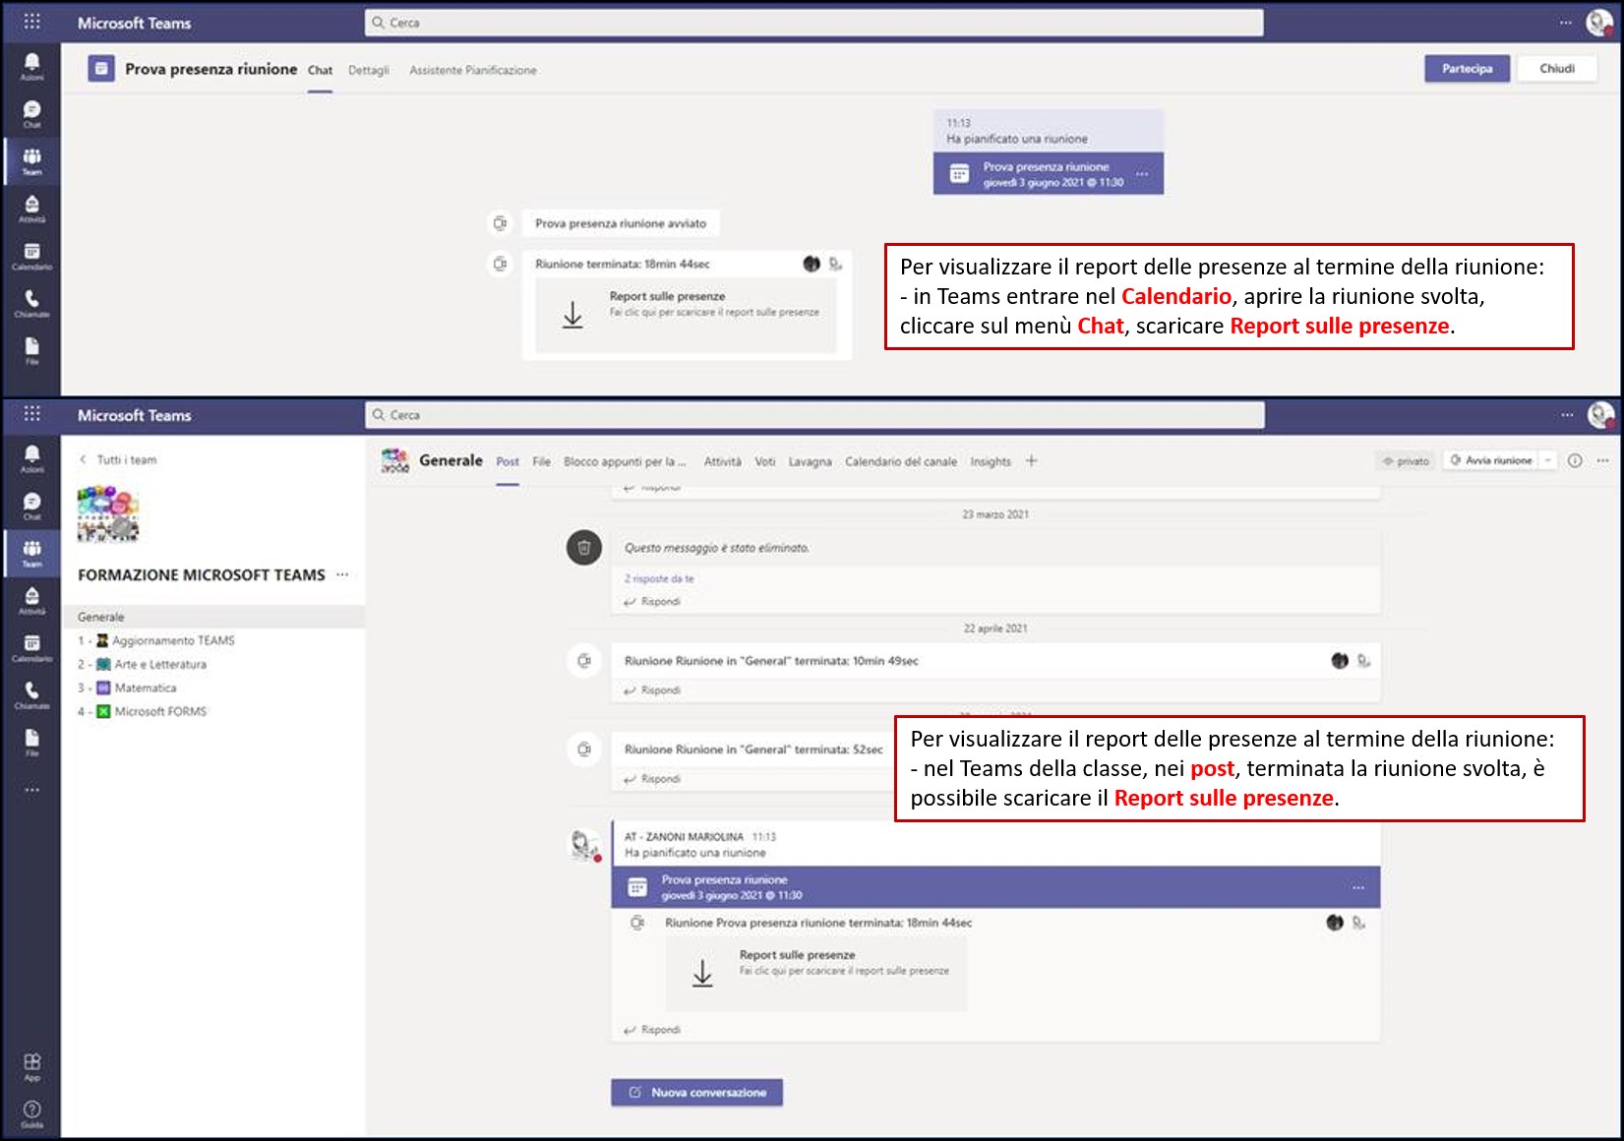This screenshot has width=1624, height=1141.
Task: Switch to the Dettagli tab
Action: click(369, 70)
